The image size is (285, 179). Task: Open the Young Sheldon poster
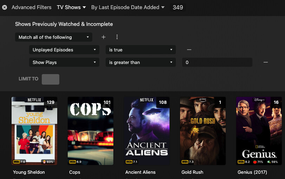coord(34,131)
